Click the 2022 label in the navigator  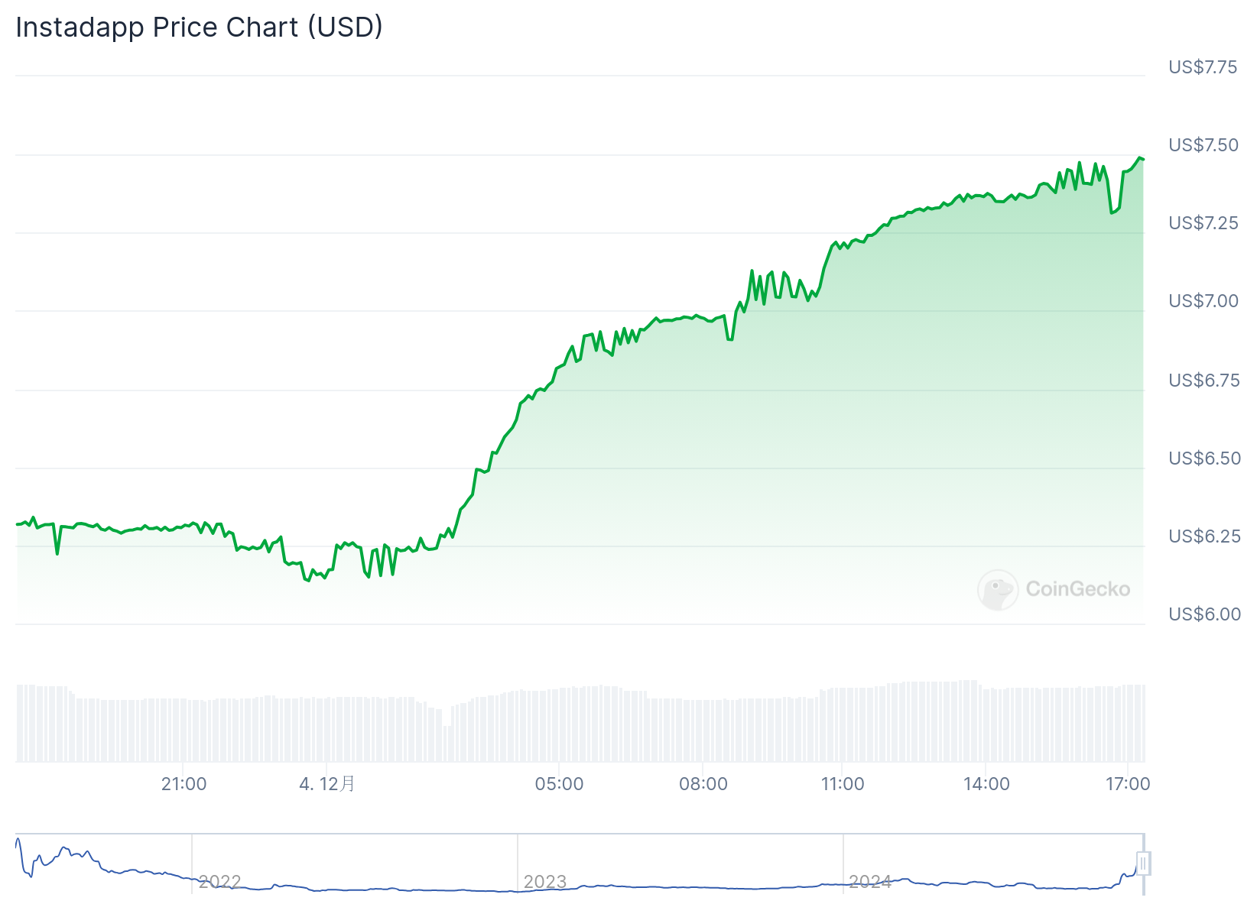click(x=220, y=882)
